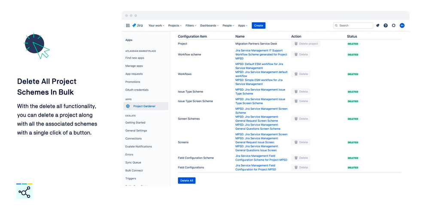Open Field Configuration for Project MPSD link
This screenshot has height=209, width=429.
click(x=256, y=168)
